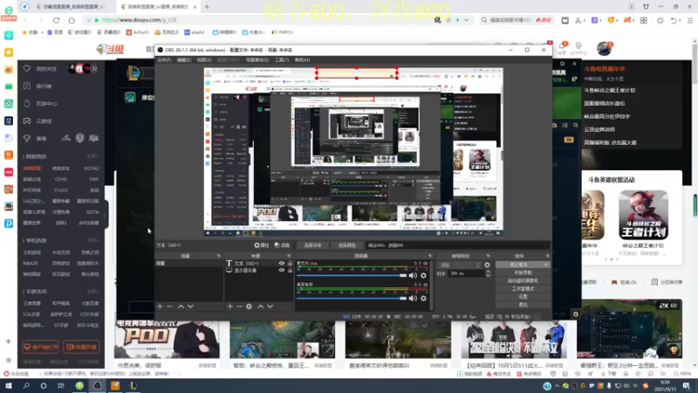Open Windows Task View button
Screen dimensions: 698x393
tap(61, 386)
